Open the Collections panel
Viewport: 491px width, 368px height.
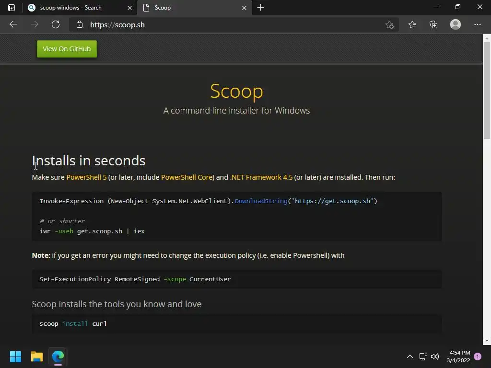[433, 24]
